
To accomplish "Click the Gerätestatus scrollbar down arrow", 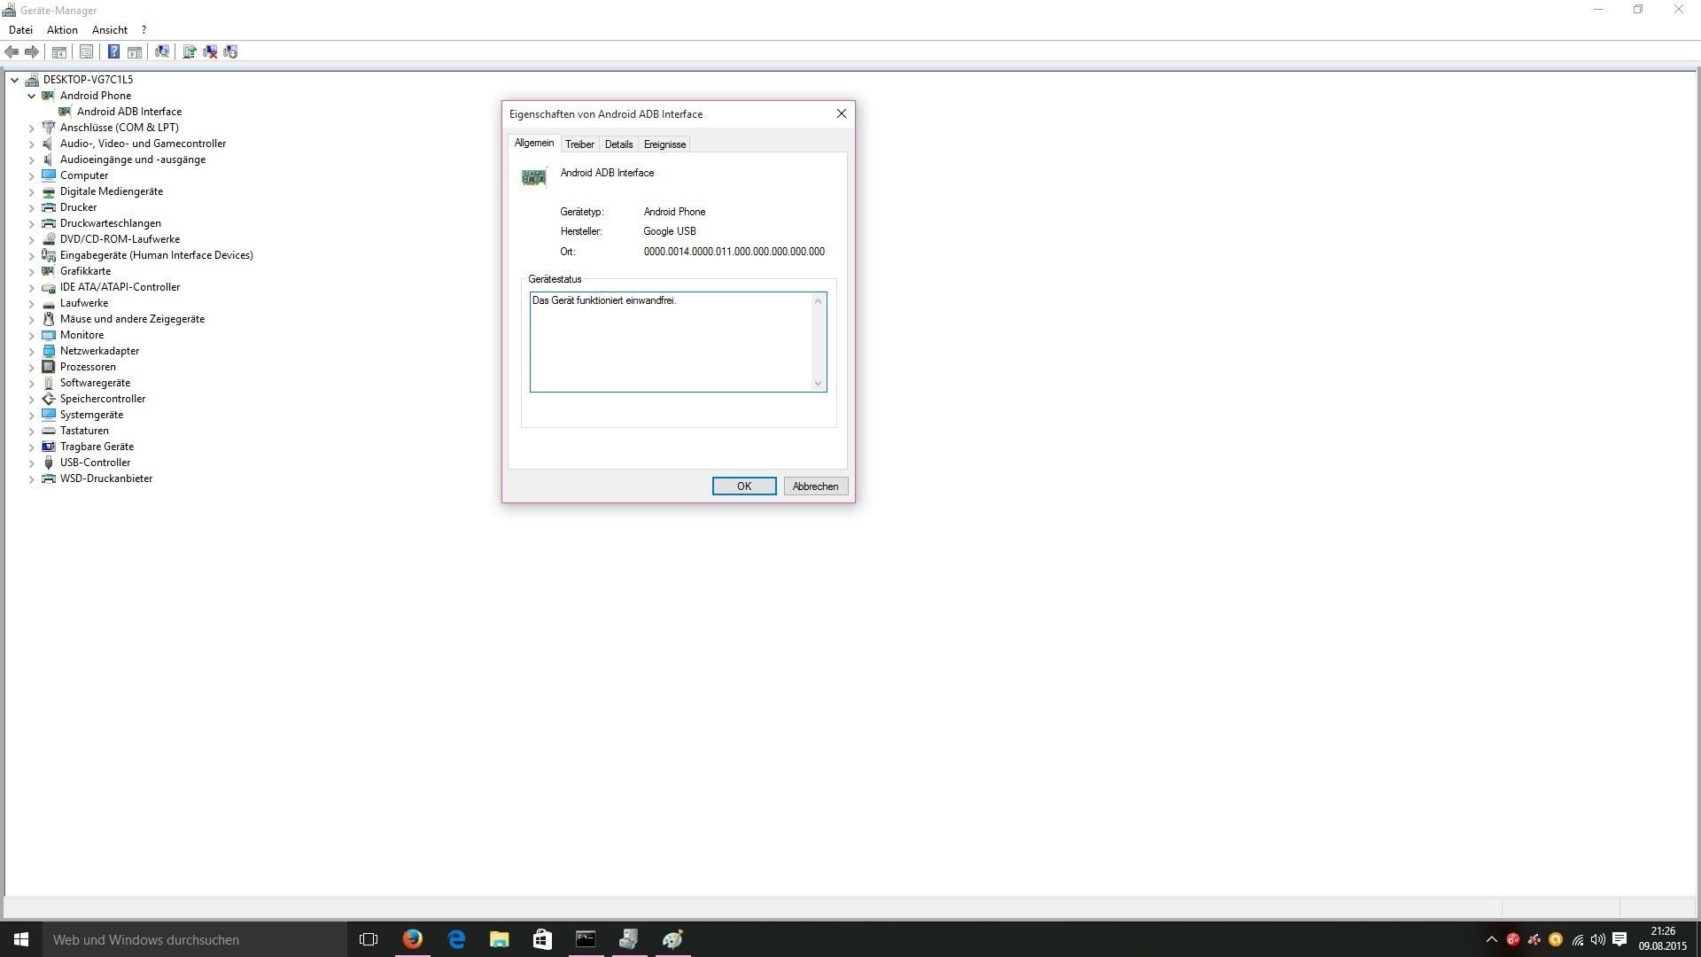I will pos(819,384).
